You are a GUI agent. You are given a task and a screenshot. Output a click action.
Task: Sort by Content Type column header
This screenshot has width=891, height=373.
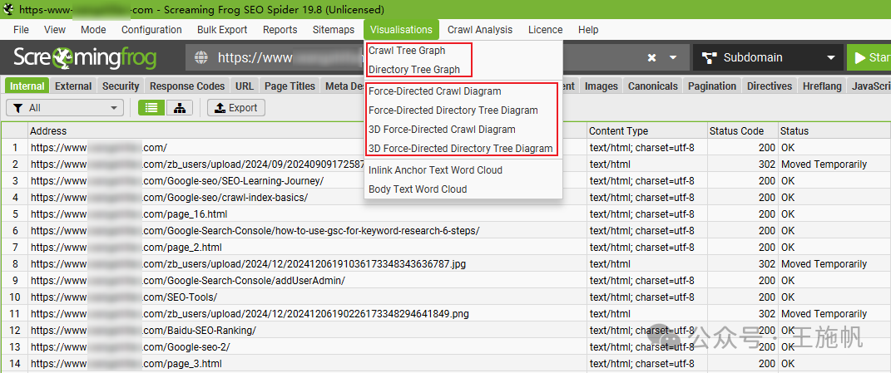[x=647, y=130]
